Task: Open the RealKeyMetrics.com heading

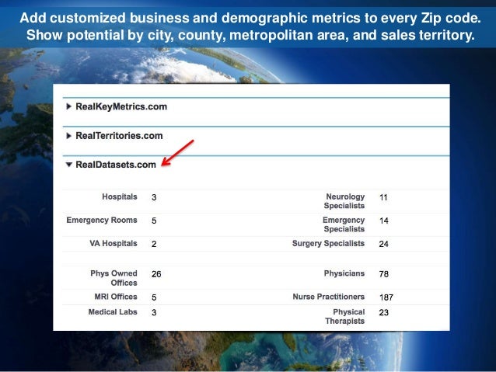Action: point(121,107)
